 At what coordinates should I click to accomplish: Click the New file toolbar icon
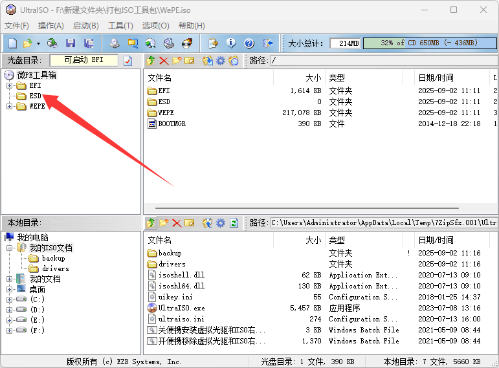click(x=12, y=43)
